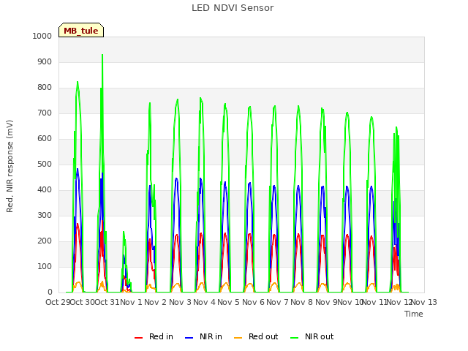Click the 'Red out' legend label
The image size is (468, 351).
(x=263, y=336)
